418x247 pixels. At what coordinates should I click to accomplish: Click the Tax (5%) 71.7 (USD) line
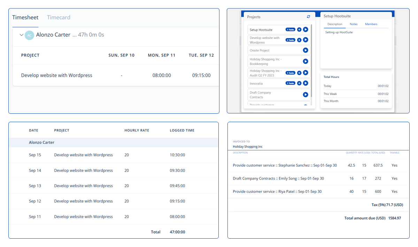pyautogui.click(x=387, y=205)
